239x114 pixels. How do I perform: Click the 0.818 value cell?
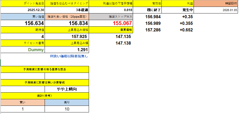(111, 10)
